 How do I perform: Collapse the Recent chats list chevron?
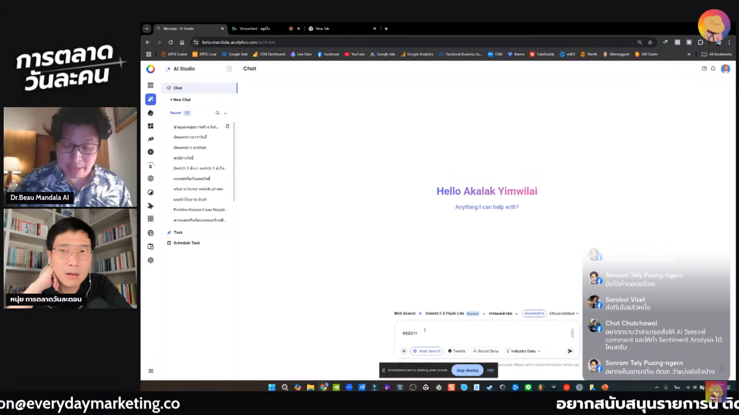click(x=226, y=113)
